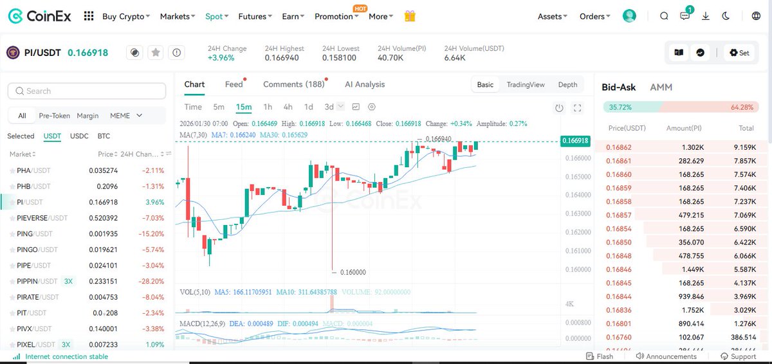Click the chart indicator icon
Viewport: 772px width, 364px height.
[356, 107]
